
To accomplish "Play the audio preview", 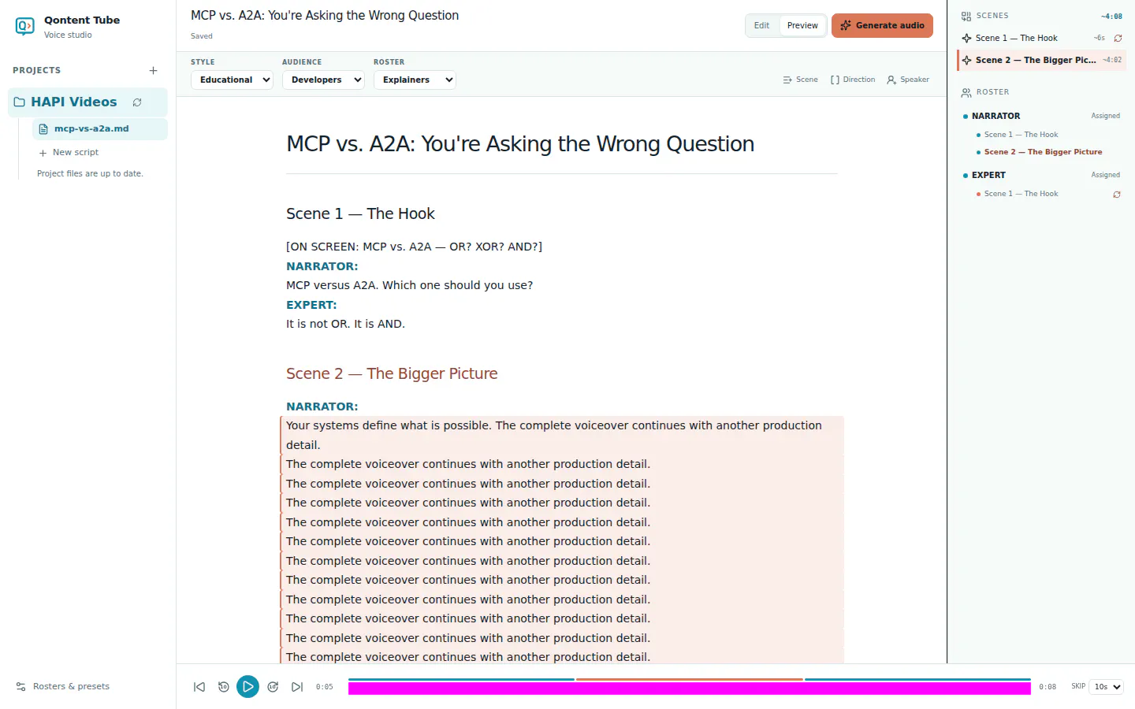I will 248,687.
